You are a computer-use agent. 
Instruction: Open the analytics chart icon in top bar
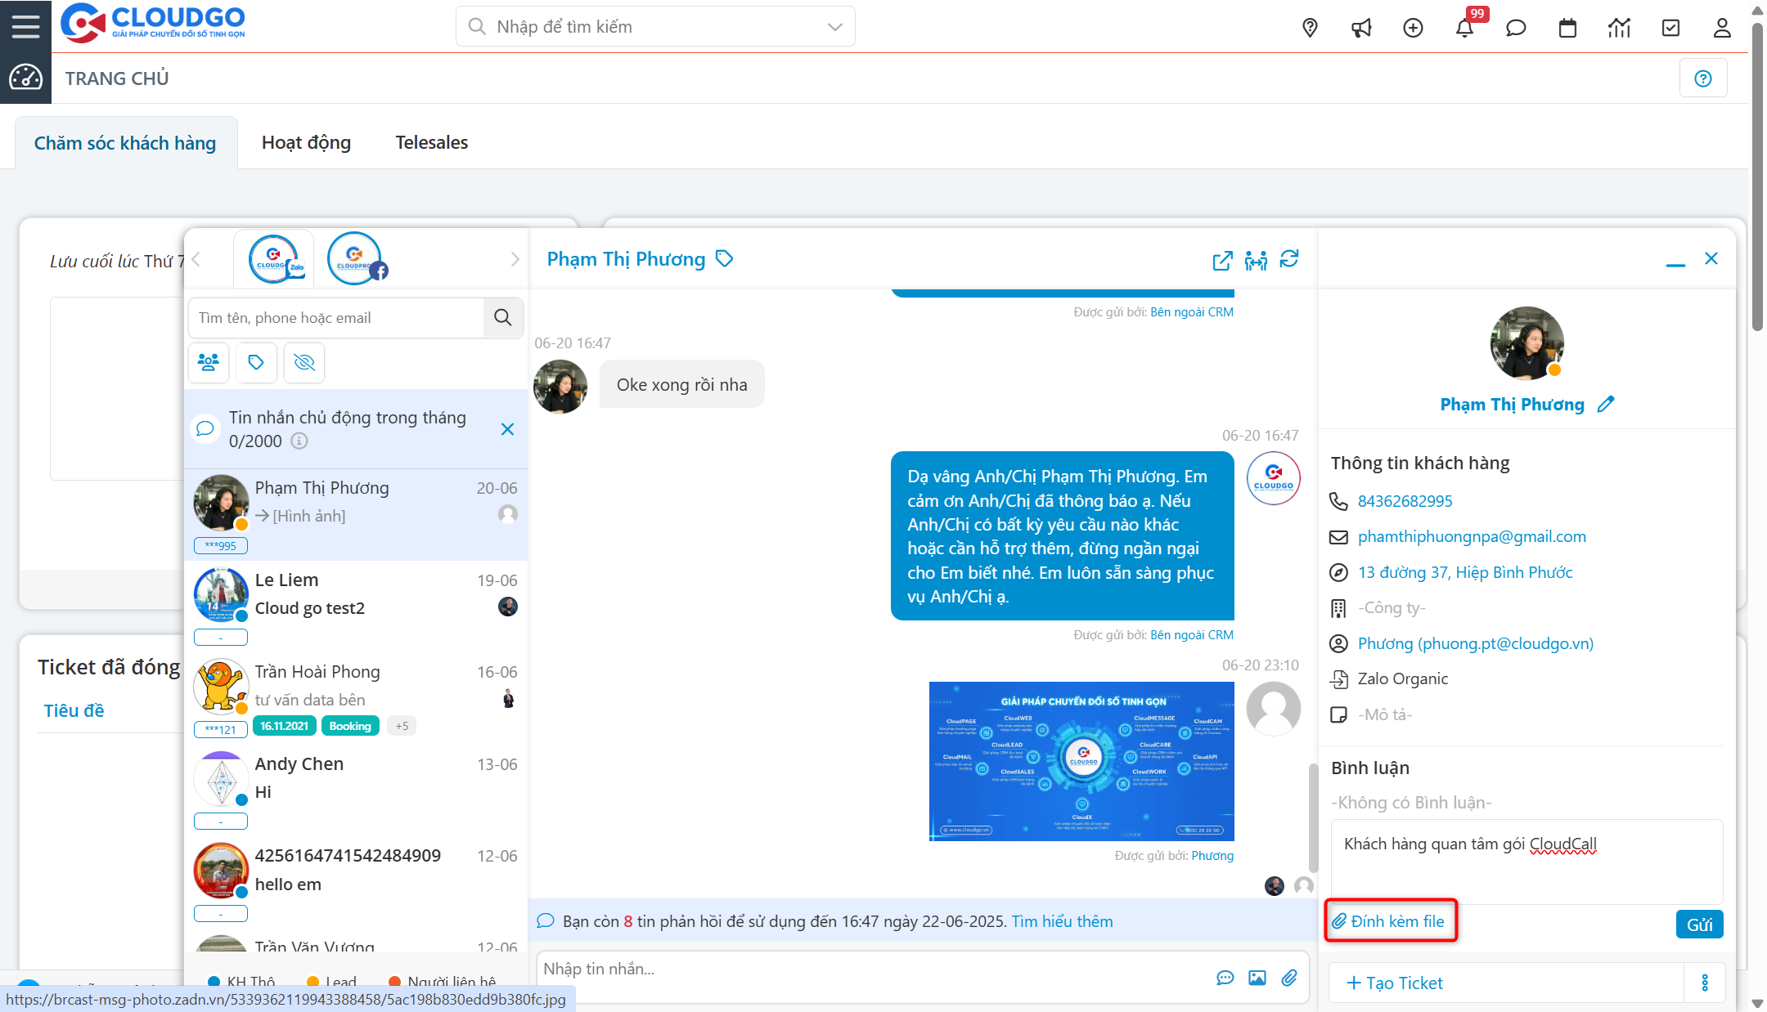pos(1619,27)
